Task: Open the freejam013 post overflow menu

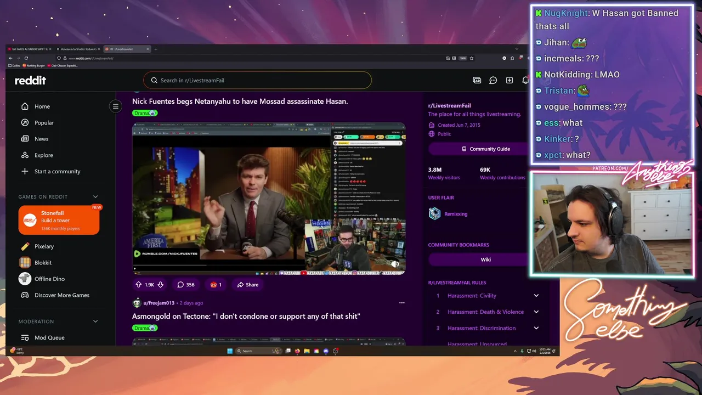Action: (401, 303)
